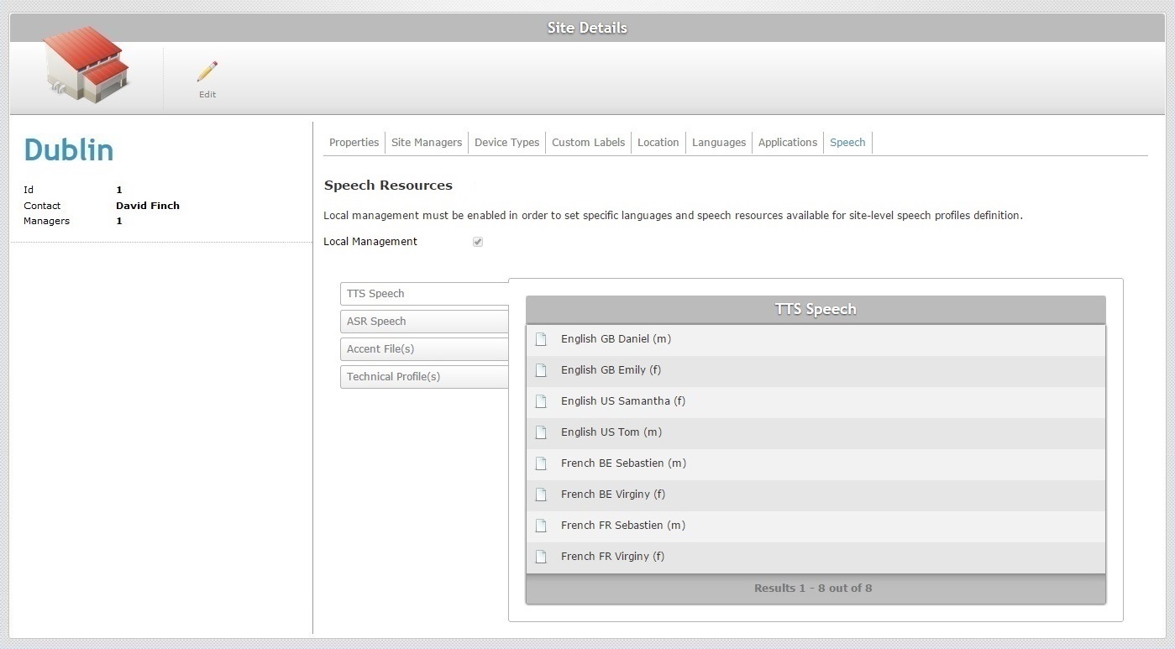Toggle the Local Management checkbox
Viewport: 1175px width, 649px height.
click(x=478, y=242)
